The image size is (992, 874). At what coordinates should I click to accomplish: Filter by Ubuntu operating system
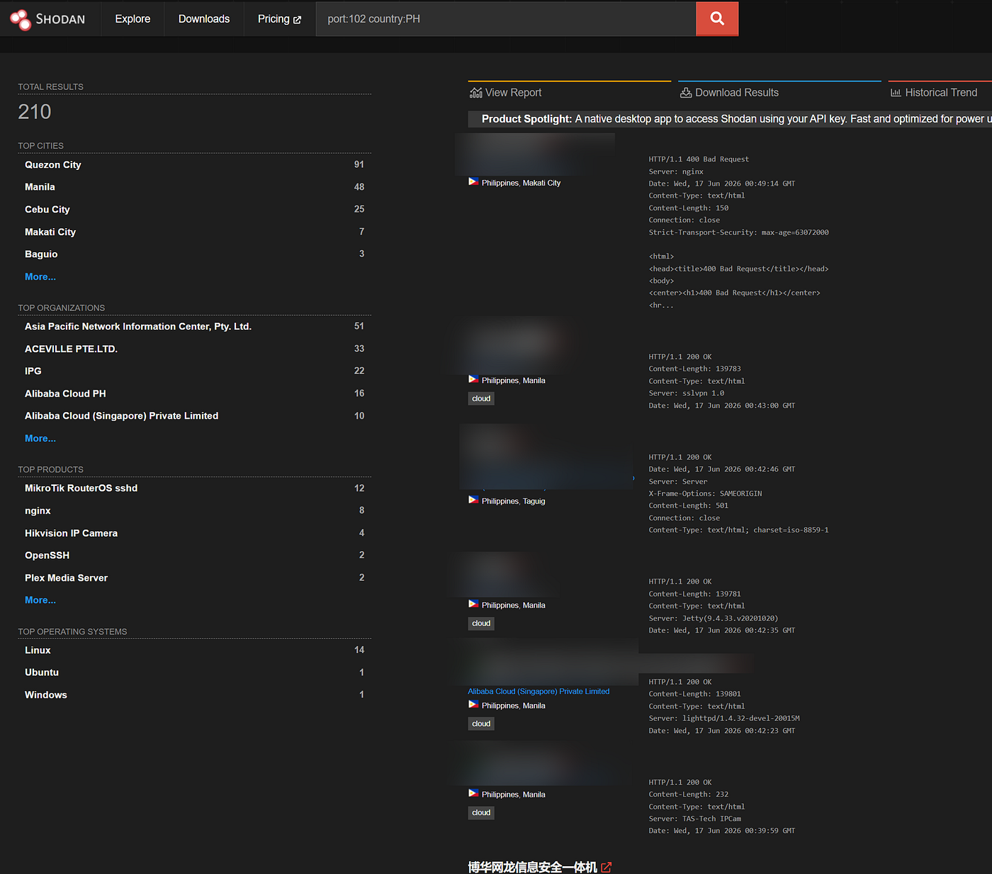coord(42,672)
